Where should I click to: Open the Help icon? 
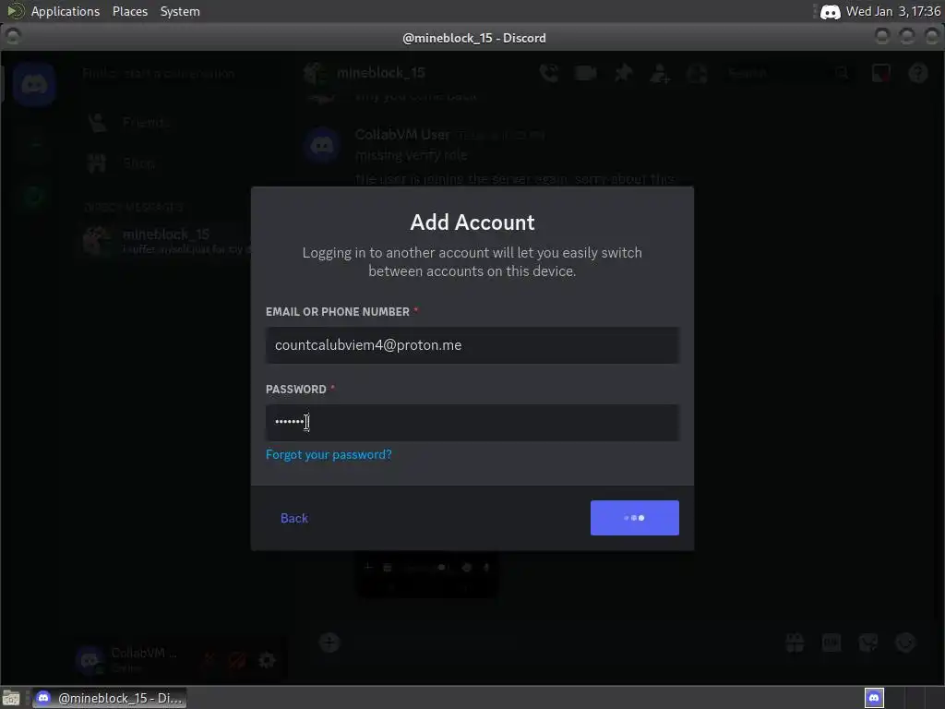click(x=918, y=74)
